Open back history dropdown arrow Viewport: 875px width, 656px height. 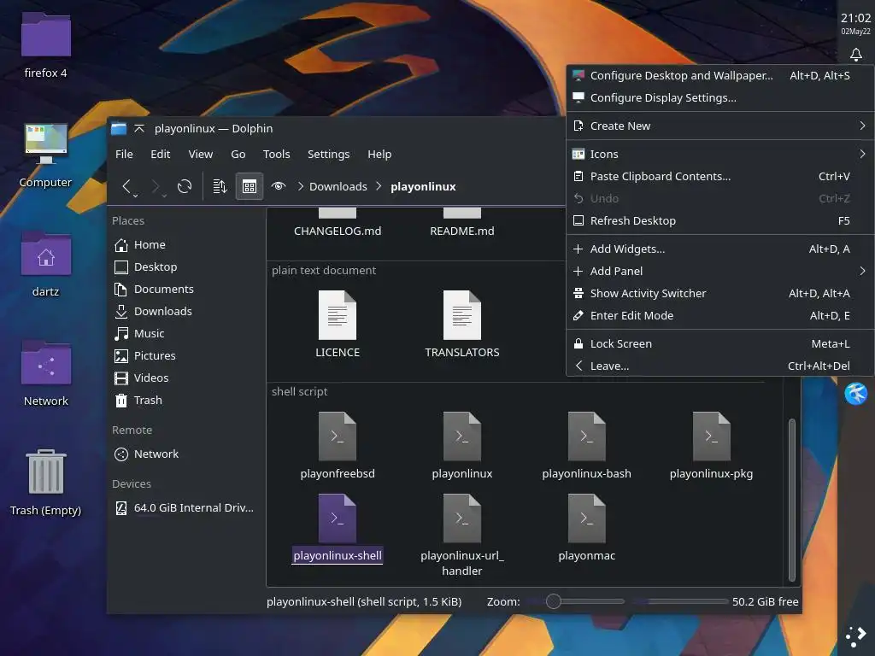136,196
